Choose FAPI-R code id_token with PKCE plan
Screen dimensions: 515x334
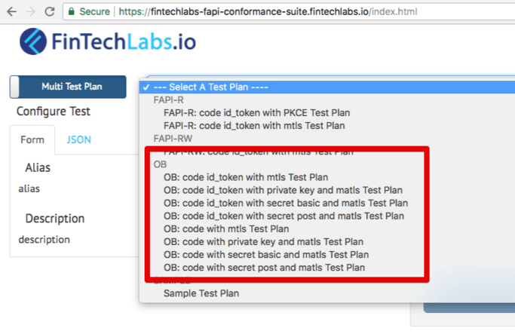pos(256,113)
